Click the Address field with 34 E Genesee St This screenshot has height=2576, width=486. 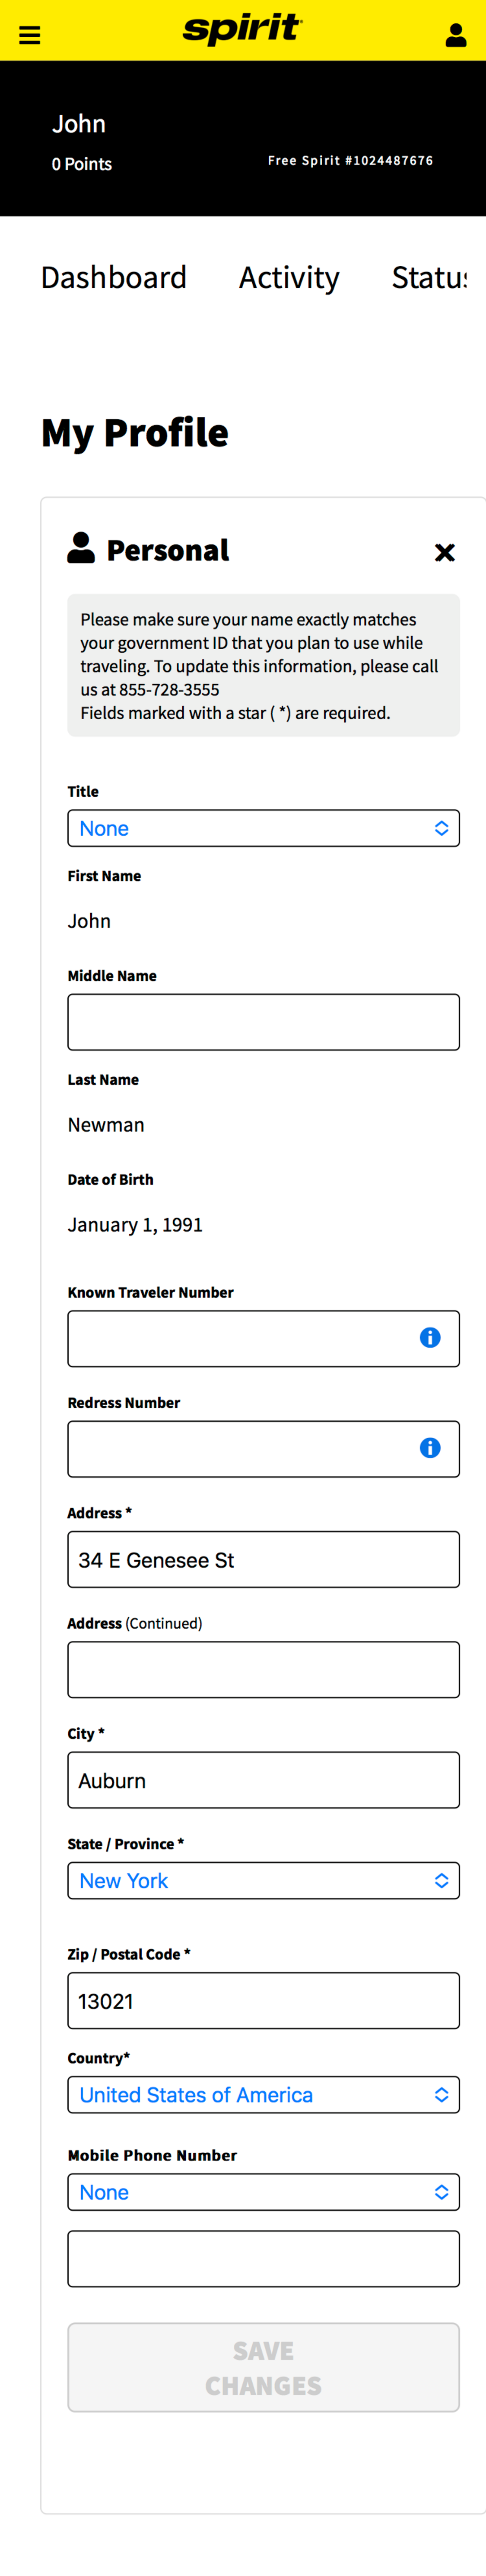point(264,1559)
